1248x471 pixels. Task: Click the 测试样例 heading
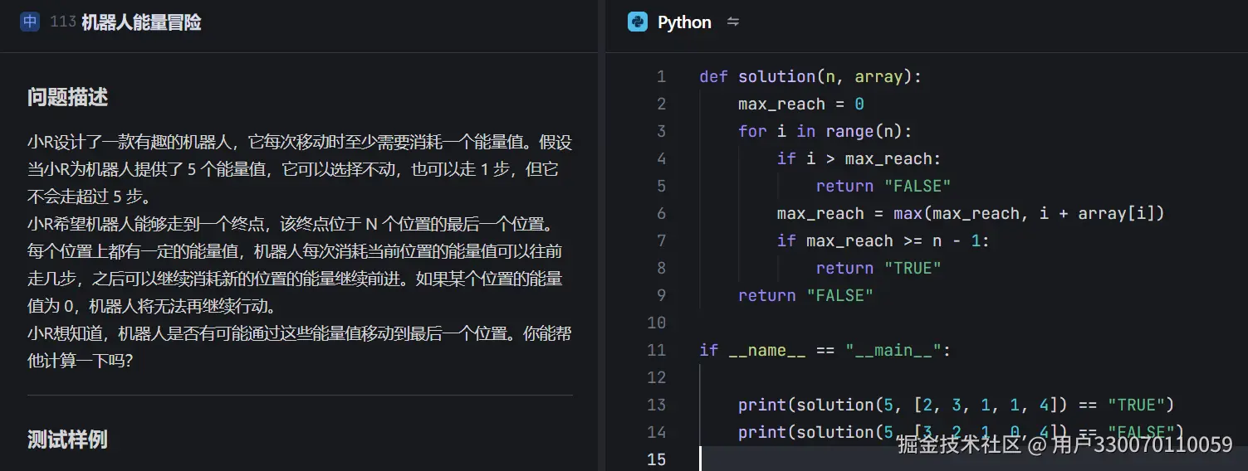68,439
